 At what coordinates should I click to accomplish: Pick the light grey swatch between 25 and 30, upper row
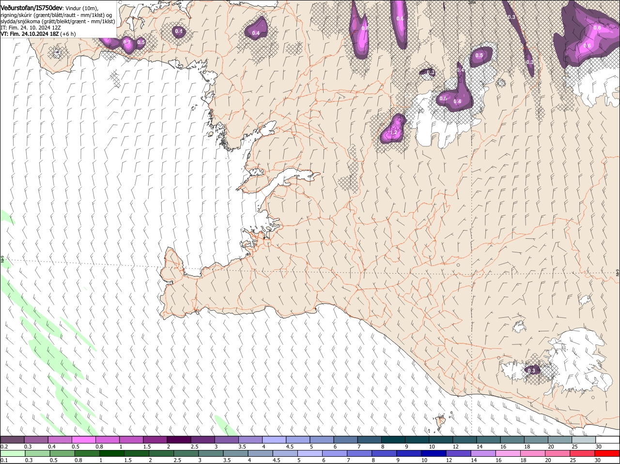click(x=584, y=440)
